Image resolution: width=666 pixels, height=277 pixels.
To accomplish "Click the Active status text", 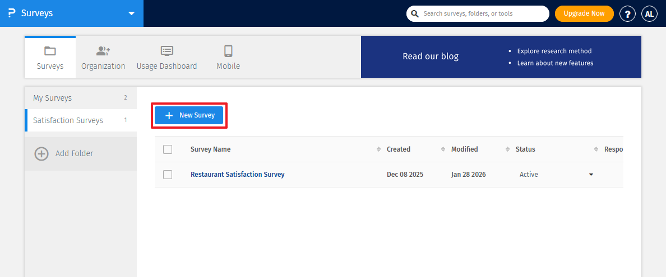I will (529, 175).
